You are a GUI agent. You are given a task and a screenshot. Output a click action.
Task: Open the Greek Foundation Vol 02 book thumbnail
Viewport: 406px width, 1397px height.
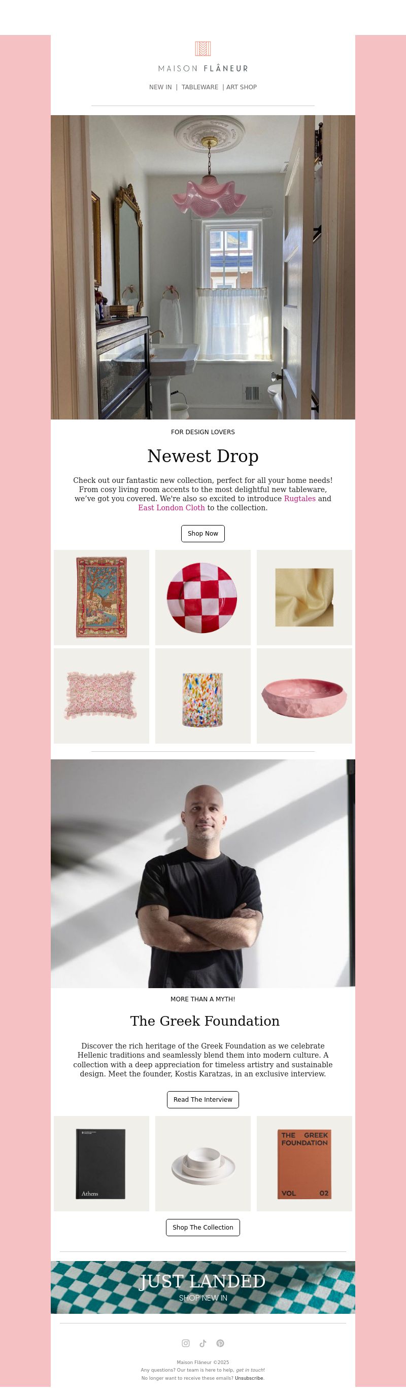coord(304,1163)
